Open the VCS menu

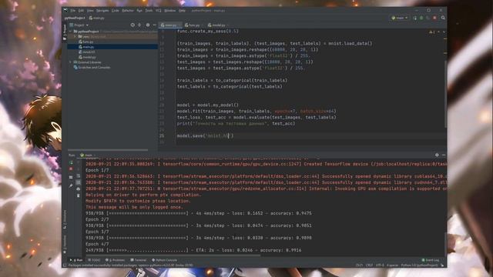tap(159, 11)
